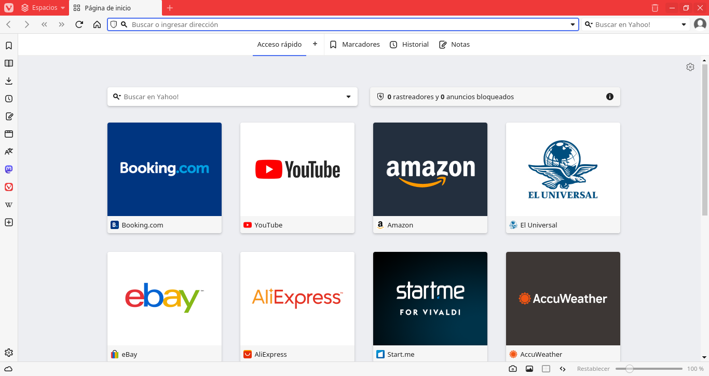Open the YouTube speed dial
709x376 pixels.
tap(297, 178)
